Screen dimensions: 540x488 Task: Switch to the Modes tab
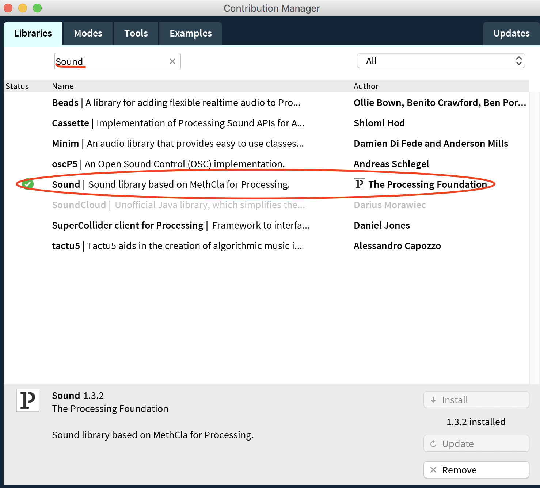(88, 34)
